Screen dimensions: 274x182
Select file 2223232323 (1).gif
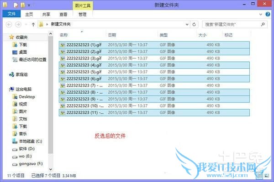point(154,45)
